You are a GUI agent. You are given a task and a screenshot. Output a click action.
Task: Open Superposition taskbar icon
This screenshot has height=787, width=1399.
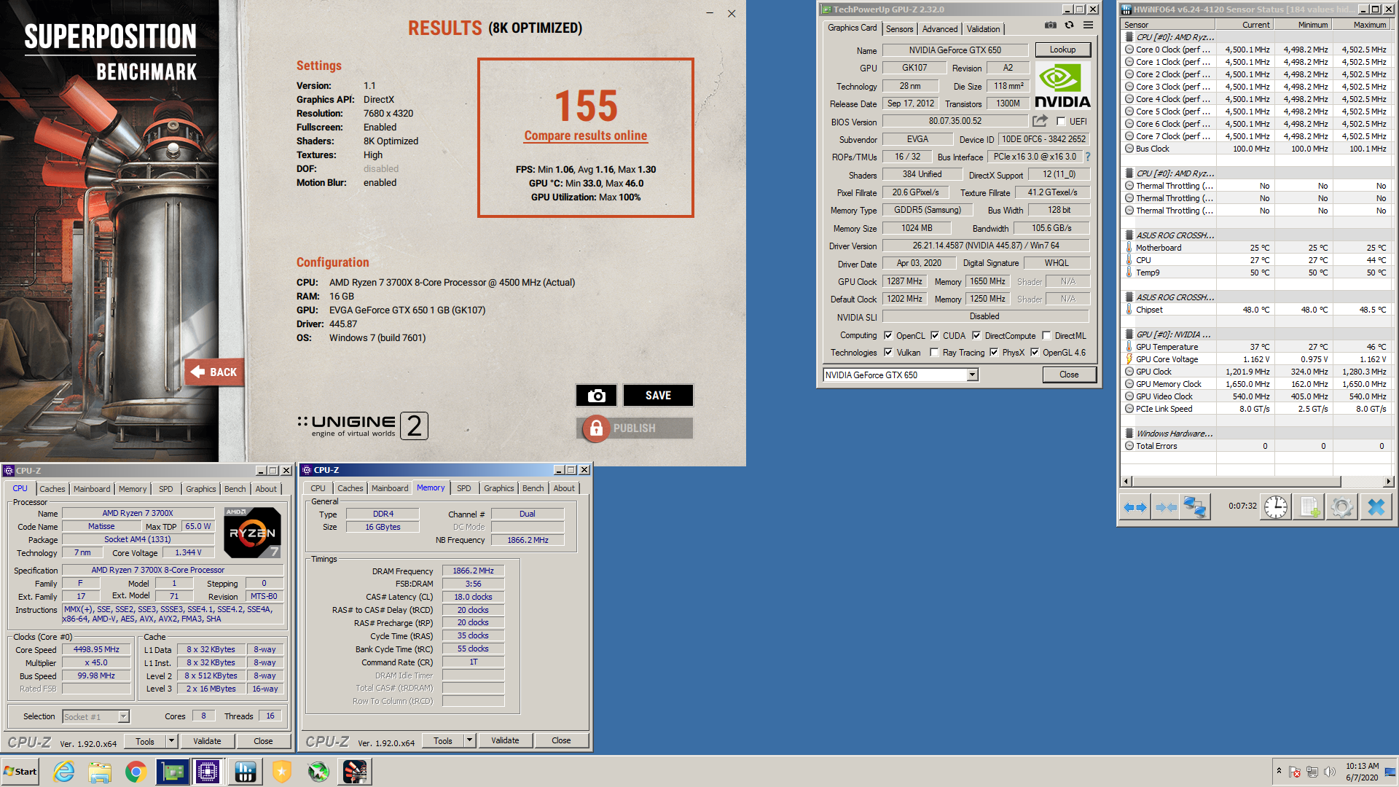(x=355, y=772)
